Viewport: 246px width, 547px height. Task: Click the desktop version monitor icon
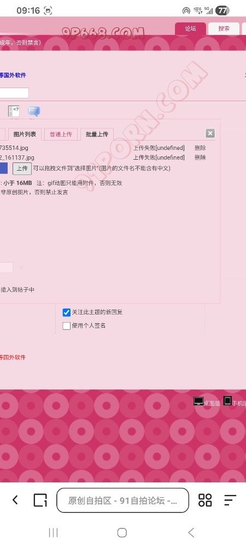point(198,401)
